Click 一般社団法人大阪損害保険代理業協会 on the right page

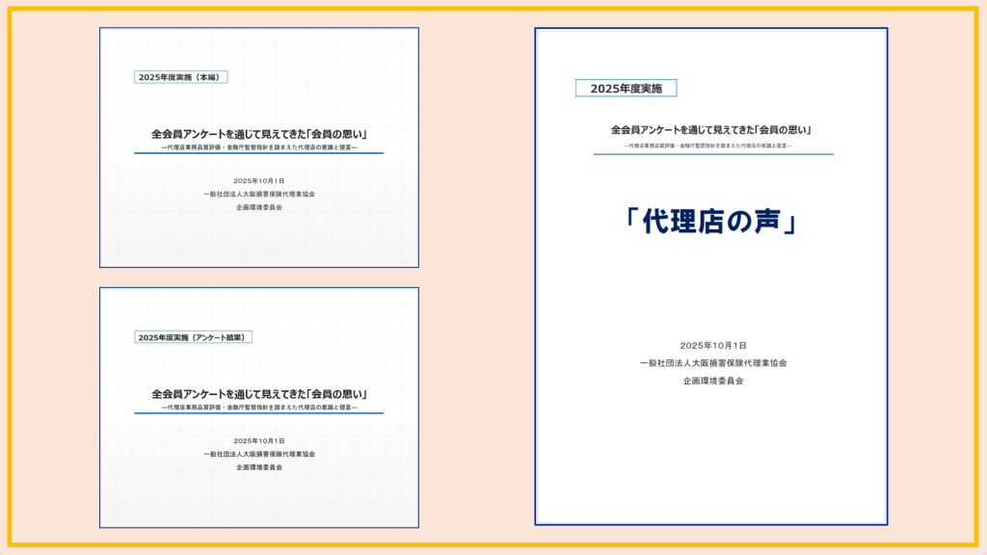coord(712,363)
